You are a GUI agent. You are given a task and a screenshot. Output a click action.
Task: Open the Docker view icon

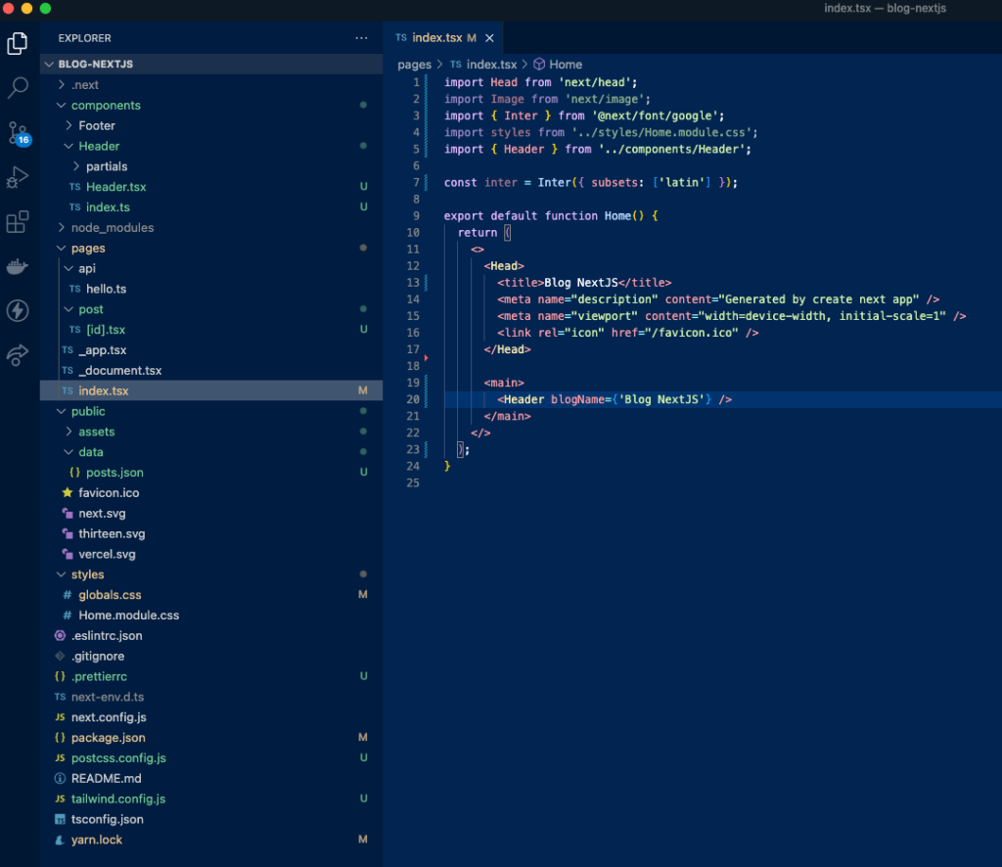(18, 266)
